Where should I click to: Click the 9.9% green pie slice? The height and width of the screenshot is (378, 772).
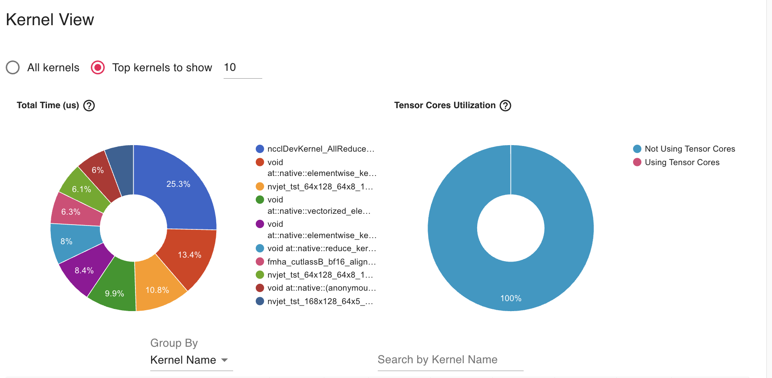click(x=115, y=293)
